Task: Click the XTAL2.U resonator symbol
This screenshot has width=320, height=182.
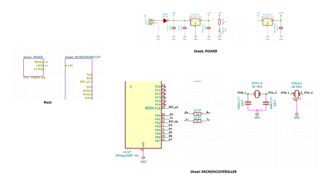Action: pos(297,94)
